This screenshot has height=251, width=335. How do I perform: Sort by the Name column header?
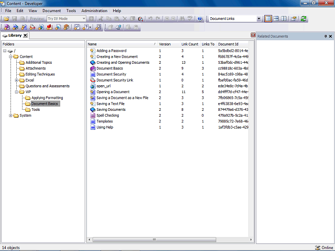click(x=122, y=44)
